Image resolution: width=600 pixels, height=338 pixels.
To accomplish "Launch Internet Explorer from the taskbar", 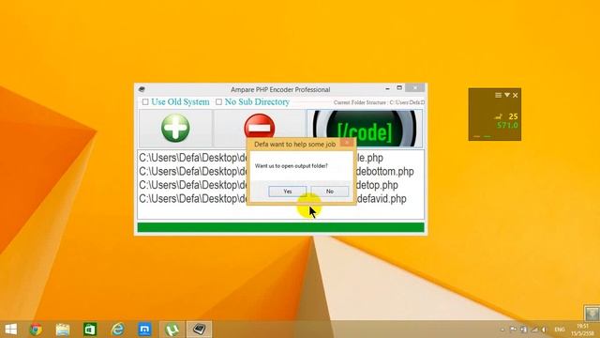I will 117,330.
